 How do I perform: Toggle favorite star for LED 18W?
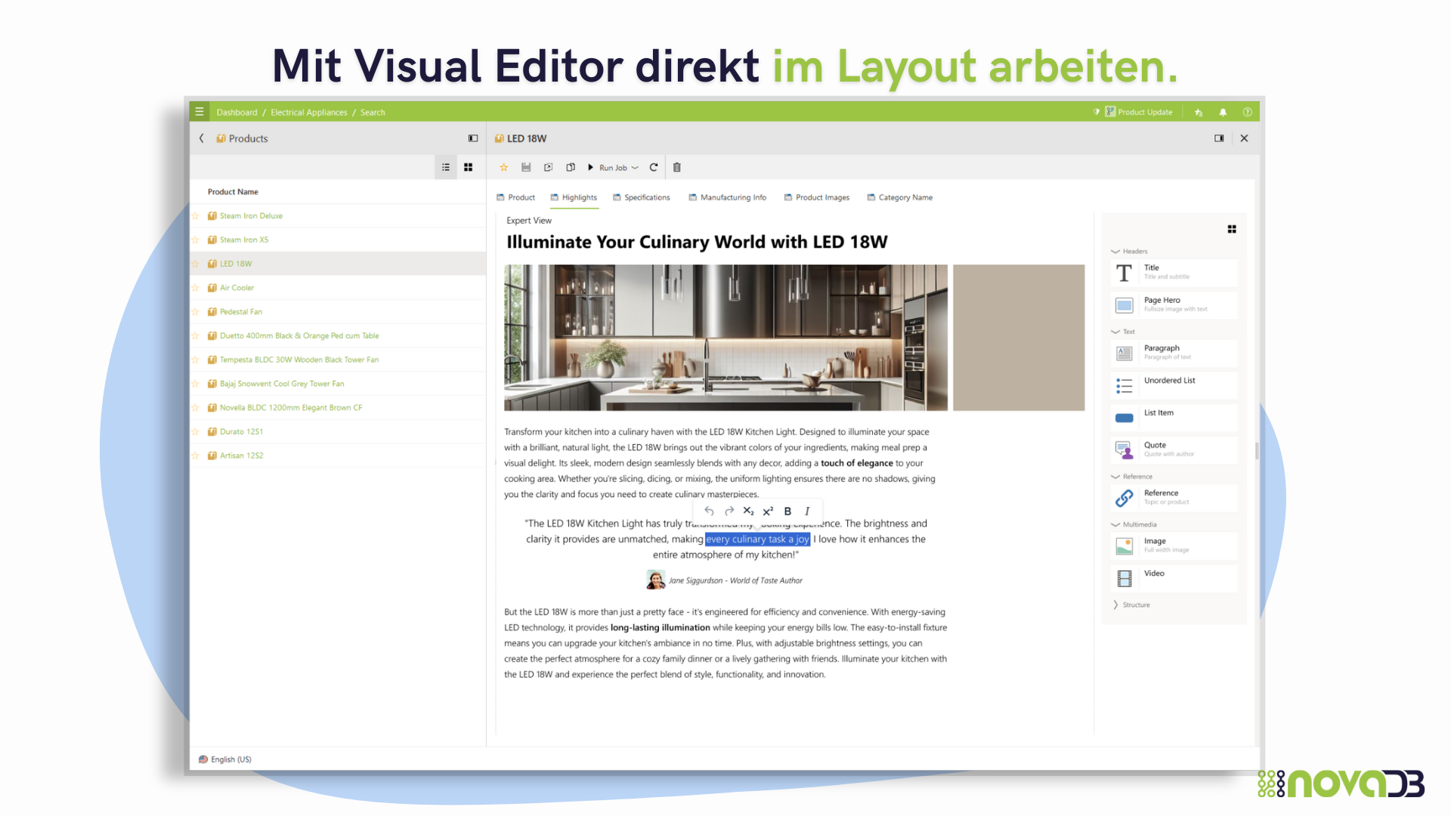click(x=503, y=167)
